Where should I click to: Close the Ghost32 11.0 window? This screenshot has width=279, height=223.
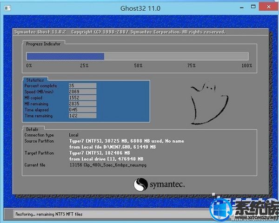268,7
